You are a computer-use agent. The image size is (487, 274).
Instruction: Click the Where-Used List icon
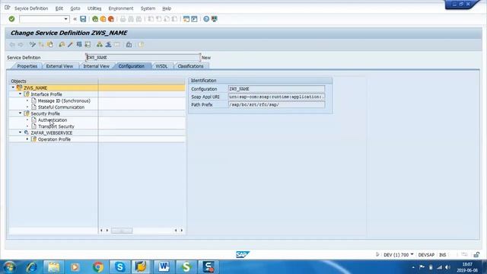point(62,45)
